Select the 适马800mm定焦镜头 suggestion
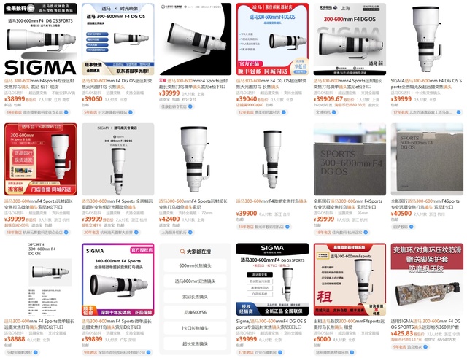467x358 pixels. pyautogui.click(x=195, y=281)
